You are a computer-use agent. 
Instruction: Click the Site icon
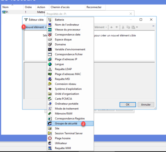(50, 128)
